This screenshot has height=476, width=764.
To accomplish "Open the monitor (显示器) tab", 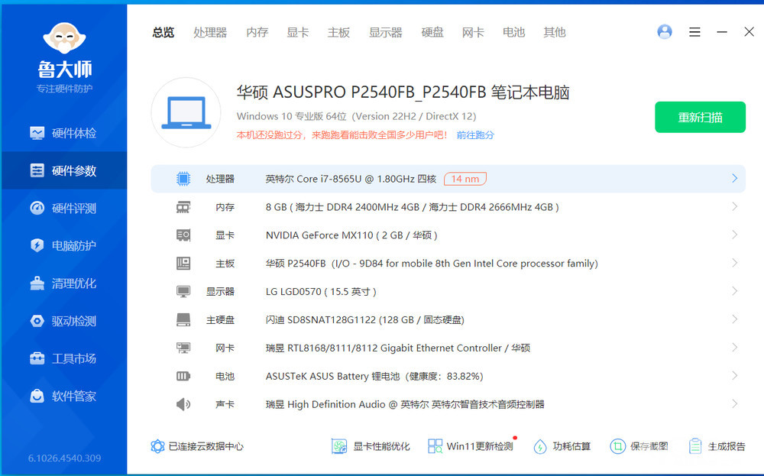I will [x=385, y=32].
